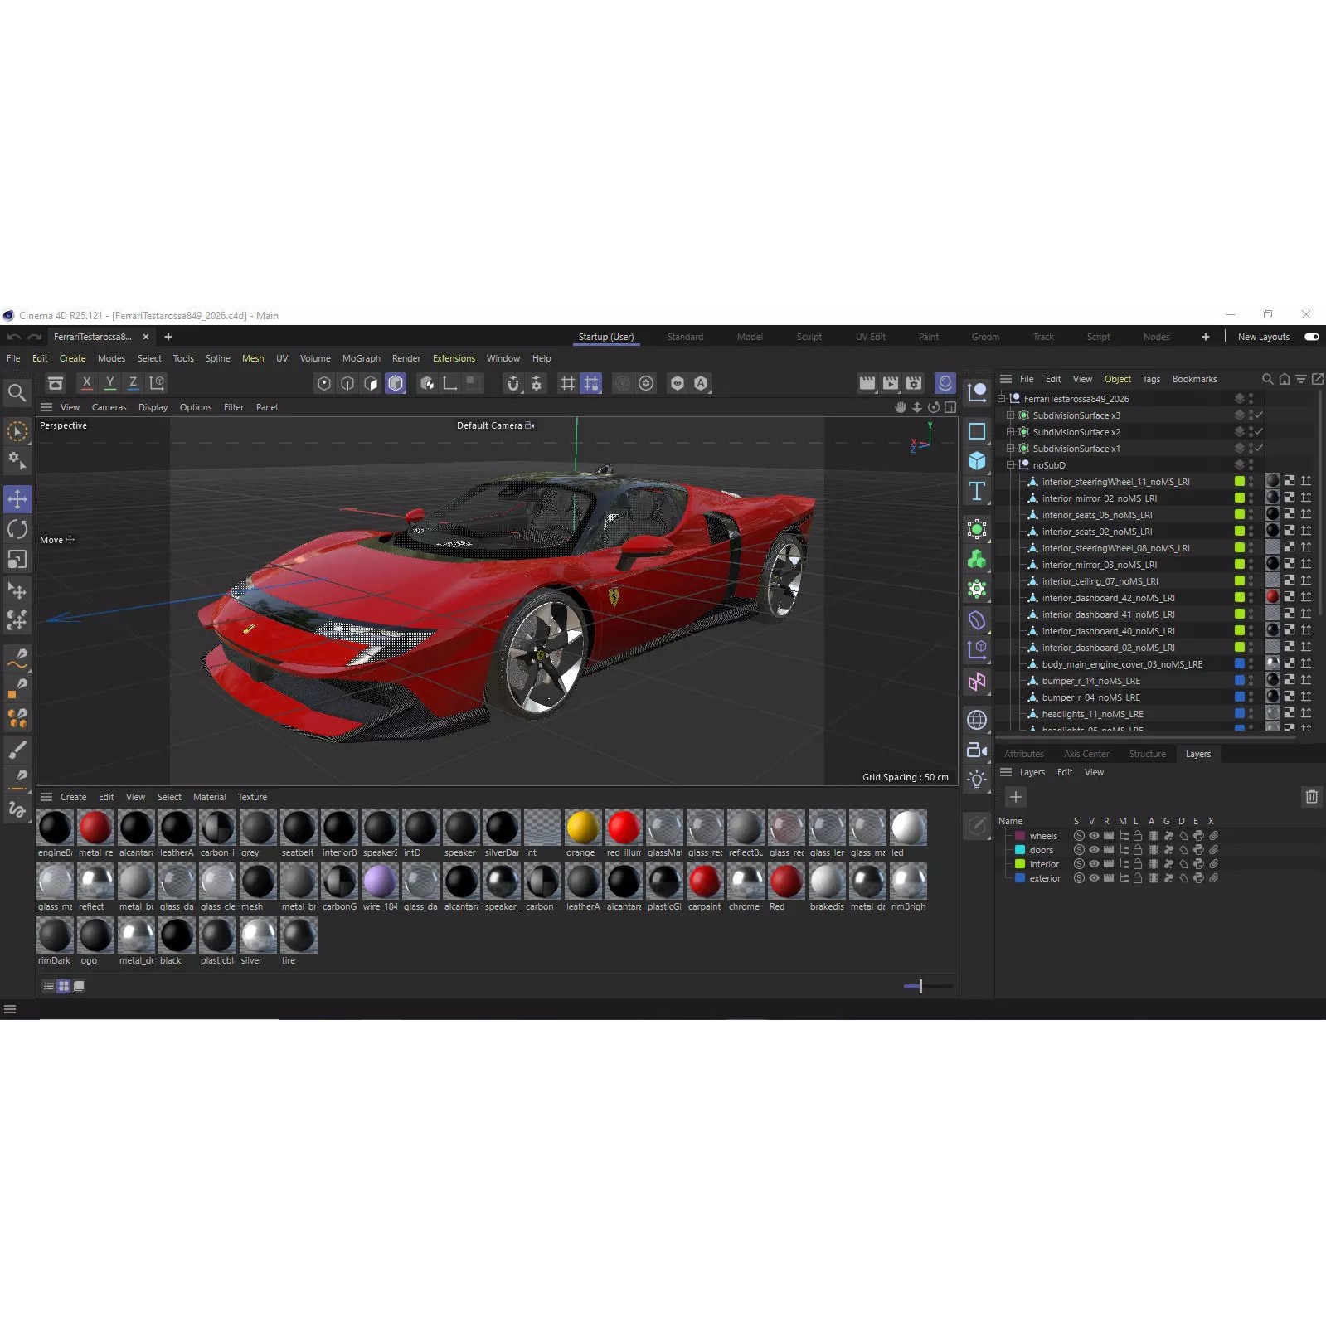This screenshot has height=1326, width=1326.
Task: Activate the Model mode cube icon
Action: coord(396,383)
